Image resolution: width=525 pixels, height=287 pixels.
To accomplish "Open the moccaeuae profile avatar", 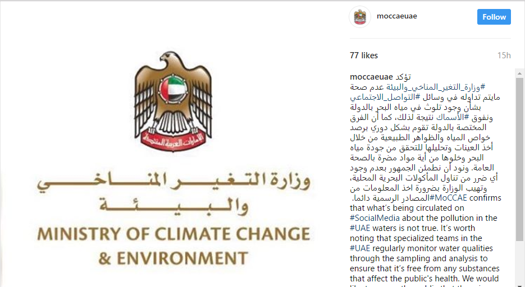I will pyautogui.click(x=360, y=17).
